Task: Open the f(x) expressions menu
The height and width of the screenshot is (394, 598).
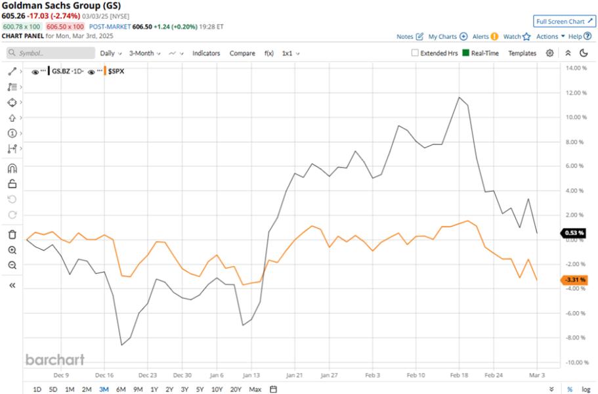Action: click(269, 53)
